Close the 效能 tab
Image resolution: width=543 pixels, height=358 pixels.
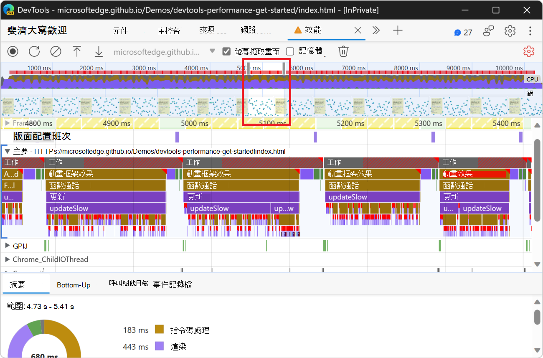(358, 30)
